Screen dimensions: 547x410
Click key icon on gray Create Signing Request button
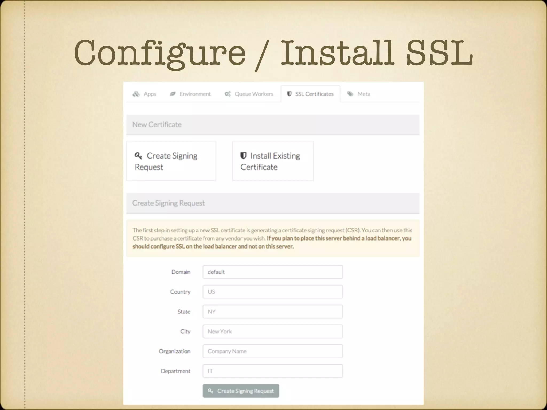pos(210,391)
